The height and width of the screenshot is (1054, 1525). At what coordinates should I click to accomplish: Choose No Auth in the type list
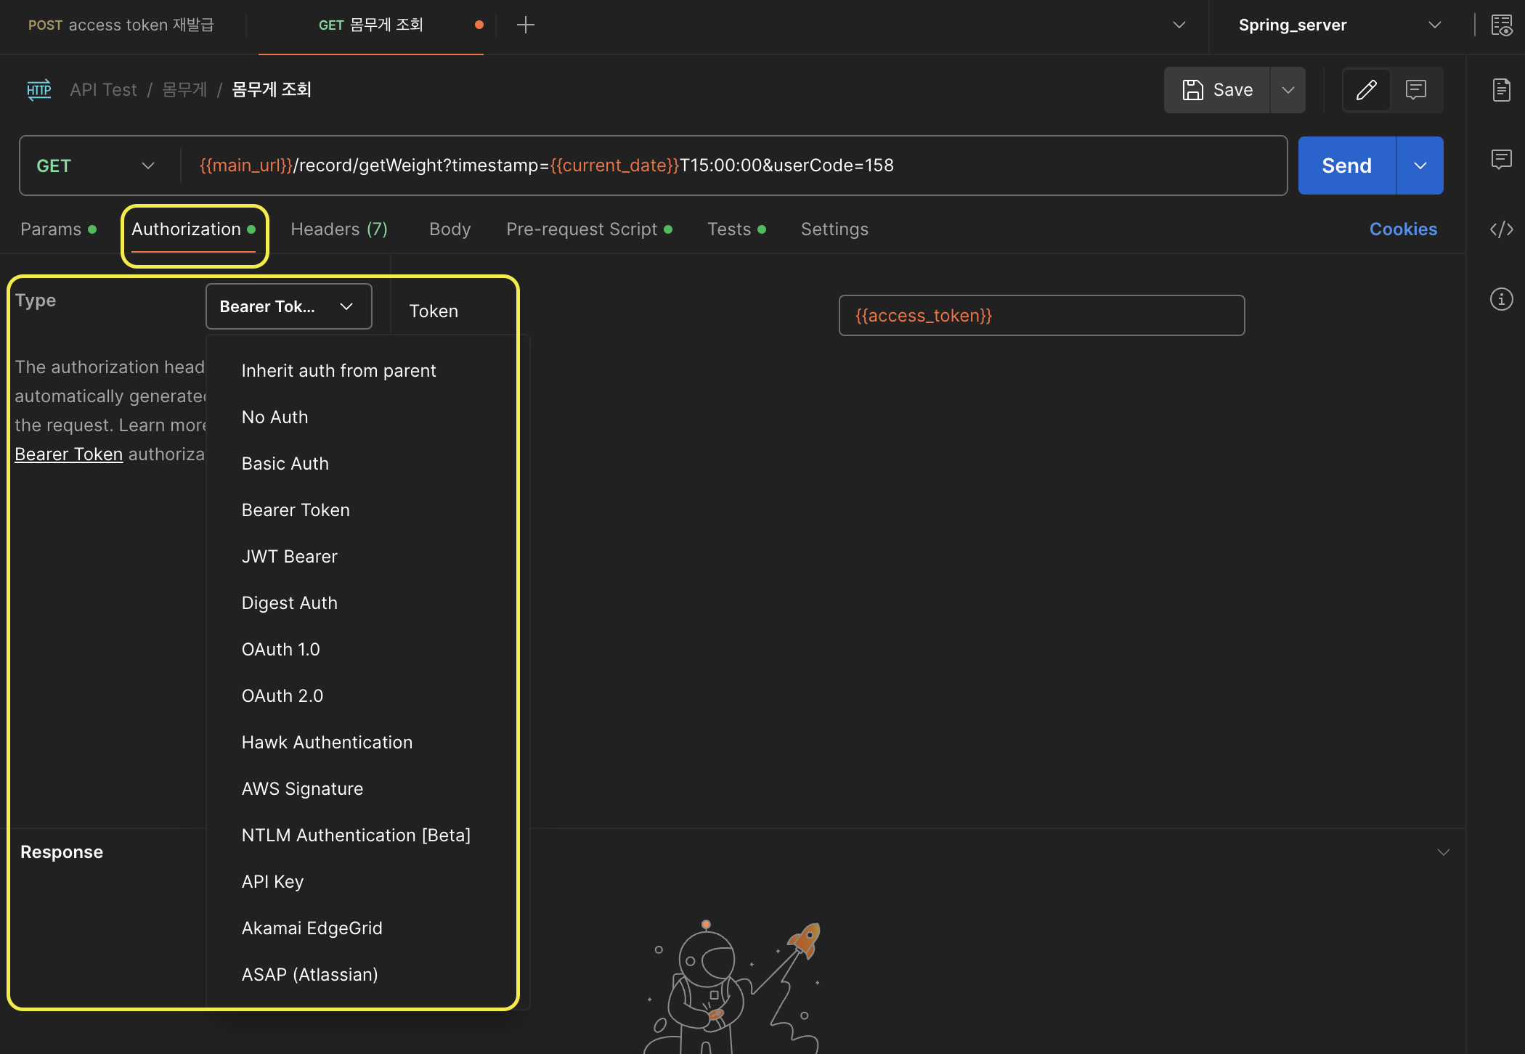[274, 417]
